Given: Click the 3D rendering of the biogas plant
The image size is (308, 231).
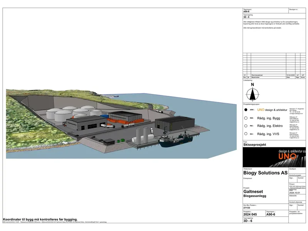Looking at the screenshot, I should 121,124.
